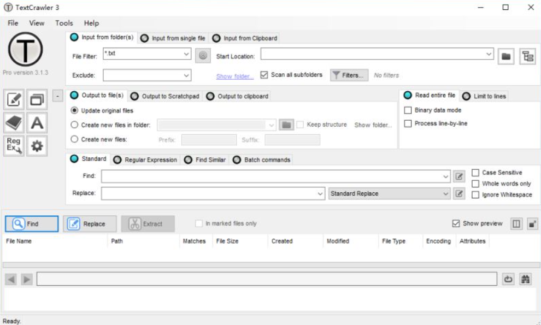Click inside the Find text field
Viewport: 541px width, 325px height.
pos(272,176)
